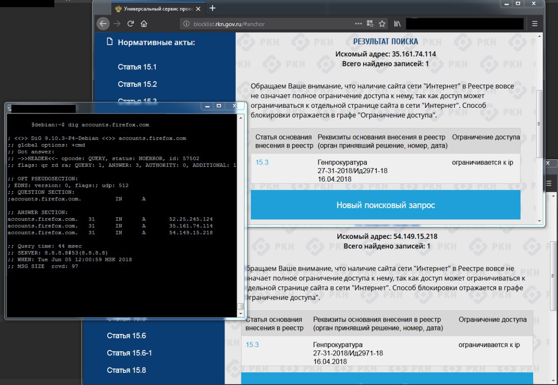Click 16.04.2018 date in the upper table
Viewport: 558px width, 385px height.
(x=334, y=179)
